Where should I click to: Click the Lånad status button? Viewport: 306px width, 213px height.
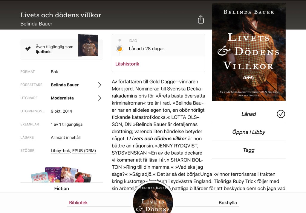coord(249,114)
